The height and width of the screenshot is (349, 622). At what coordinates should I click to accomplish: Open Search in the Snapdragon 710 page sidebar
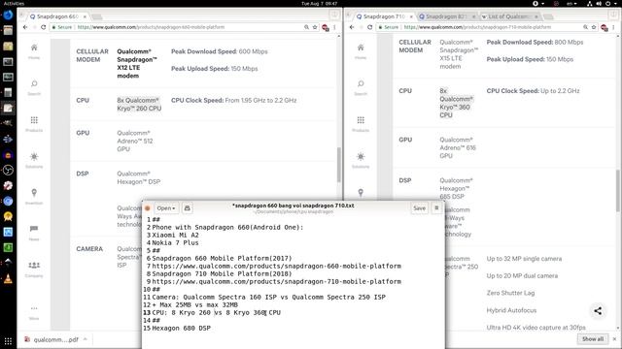(x=361, y=87)
